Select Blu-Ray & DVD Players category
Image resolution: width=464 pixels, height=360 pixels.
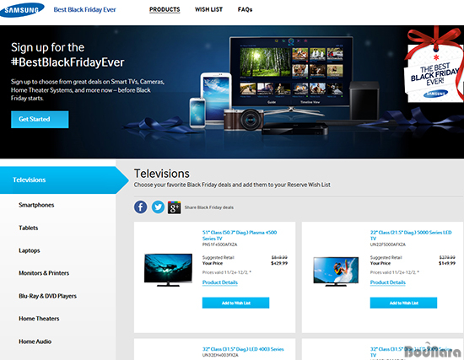[47, 296]
